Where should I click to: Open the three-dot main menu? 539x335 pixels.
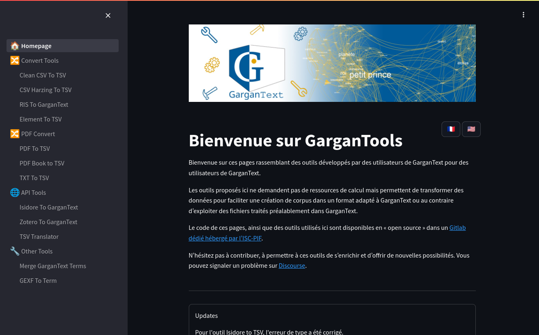(x=524, y=15)
